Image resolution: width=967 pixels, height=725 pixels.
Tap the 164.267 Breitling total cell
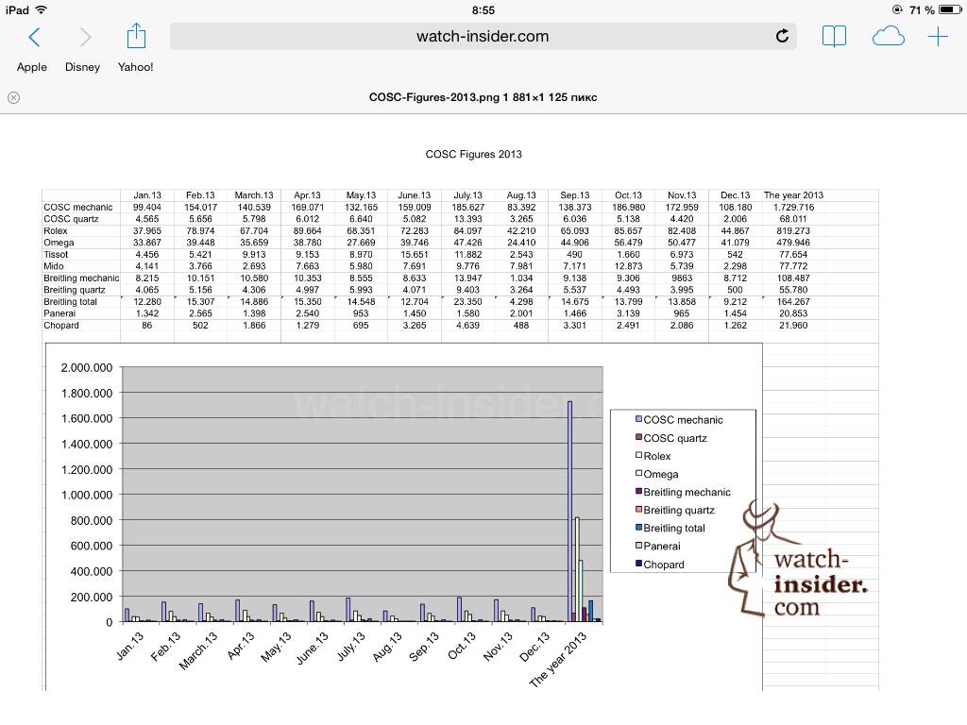793,301
